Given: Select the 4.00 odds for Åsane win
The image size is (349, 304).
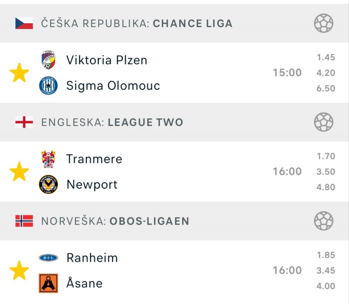Looking at the screenshot, I should 326,286.
